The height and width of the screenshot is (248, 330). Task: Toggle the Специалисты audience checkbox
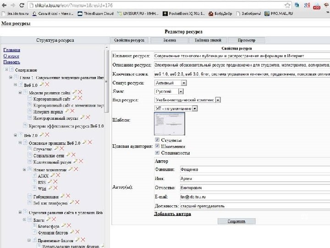click(157, 152)
